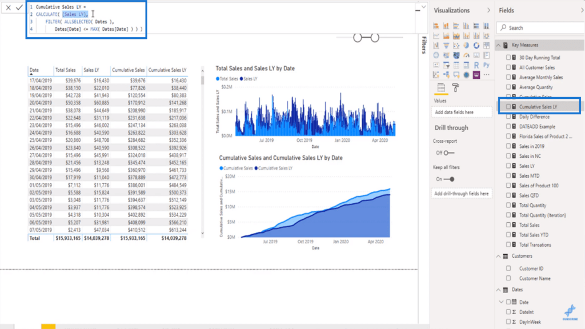This screenshot has height=329, width=585.
Task: Tick the Sales LY field checkbox
Action: click(508, 166)
